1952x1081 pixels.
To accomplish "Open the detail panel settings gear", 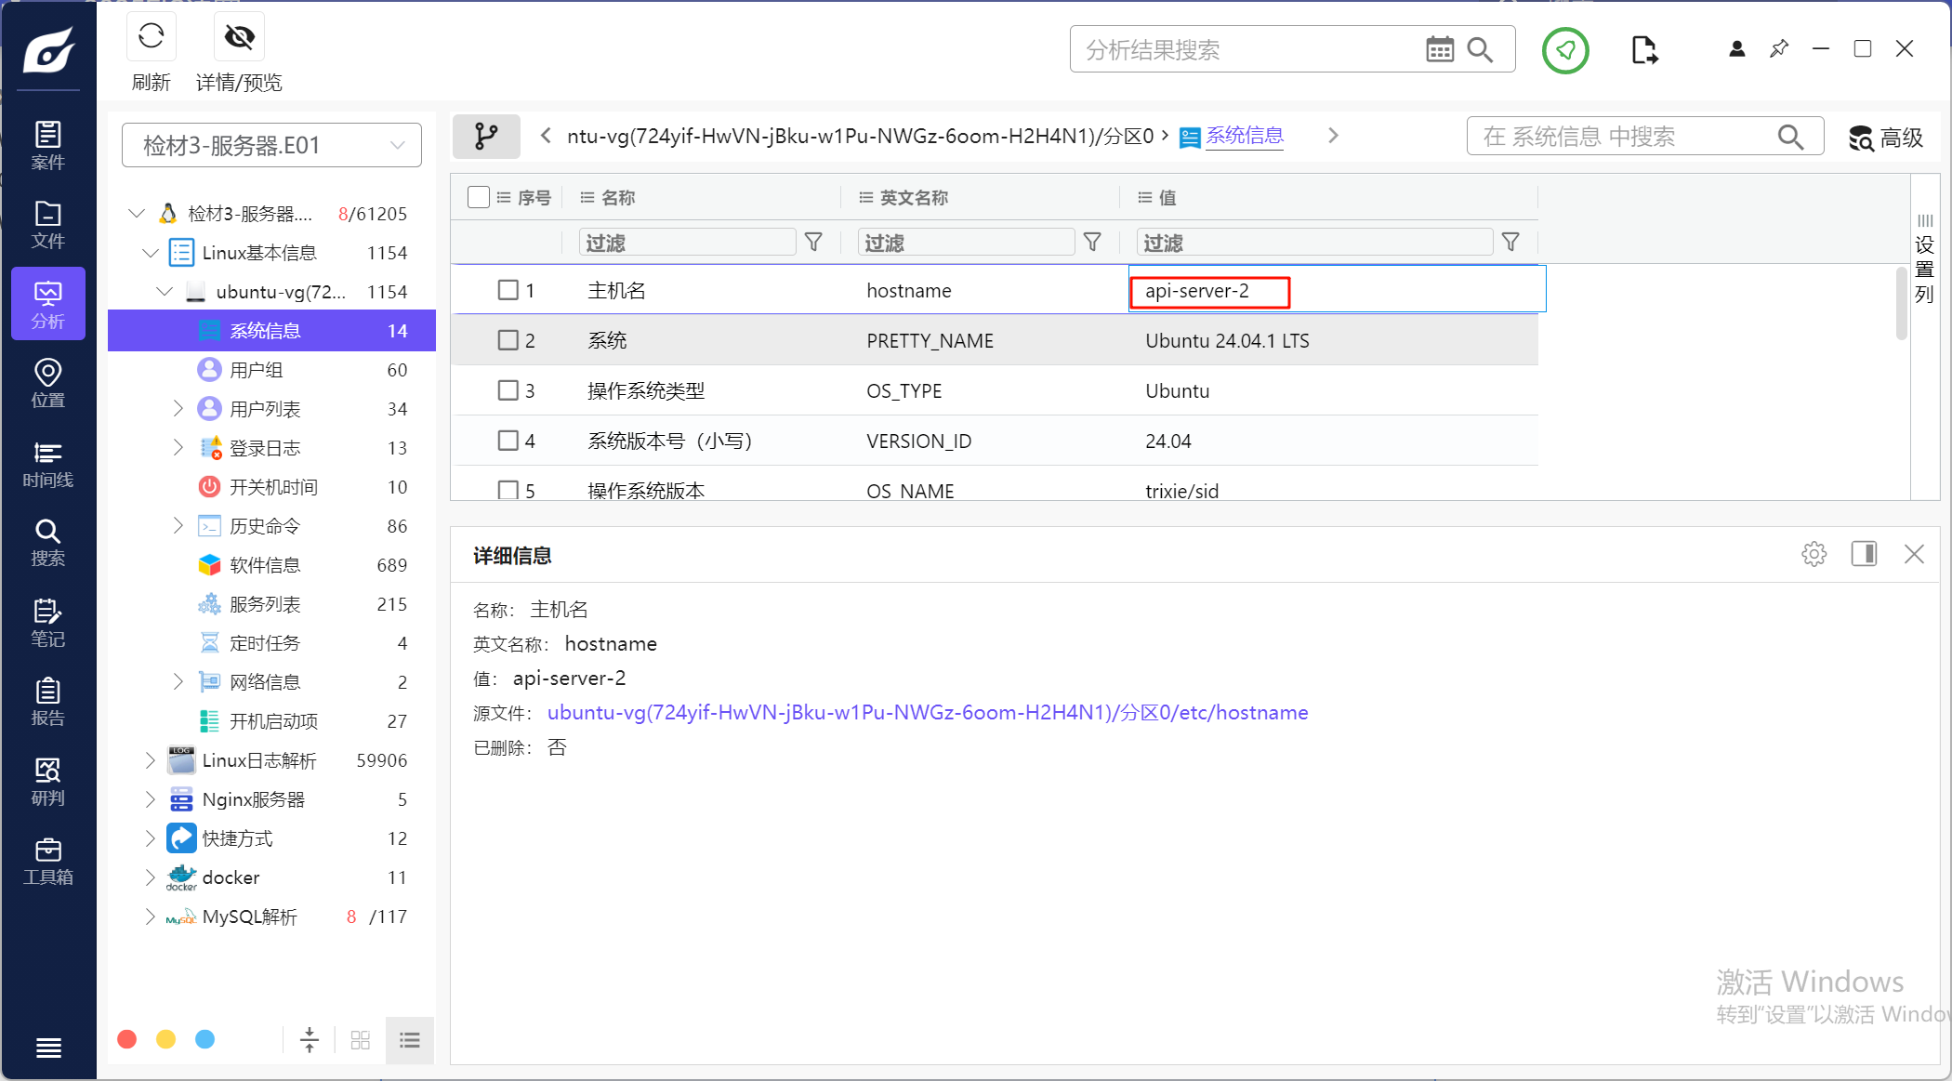I will (x=1814, y=555).
